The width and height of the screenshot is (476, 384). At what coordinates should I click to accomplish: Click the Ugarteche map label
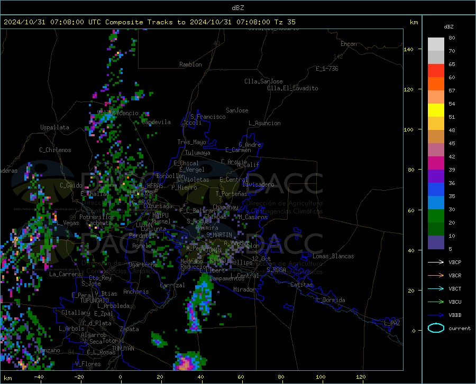tap(143, 265)
